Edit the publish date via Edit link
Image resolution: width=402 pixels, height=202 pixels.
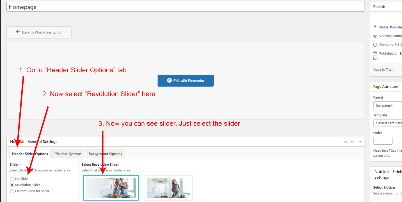tap(375, 59)
